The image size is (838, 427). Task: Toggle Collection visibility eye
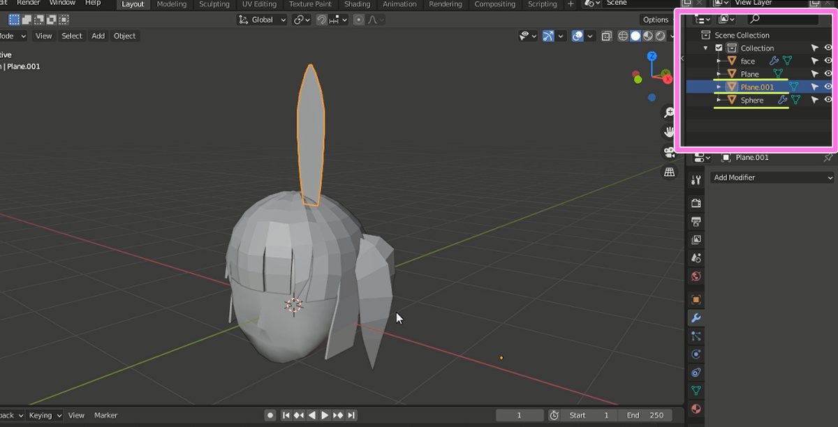[x=828, y=48]
